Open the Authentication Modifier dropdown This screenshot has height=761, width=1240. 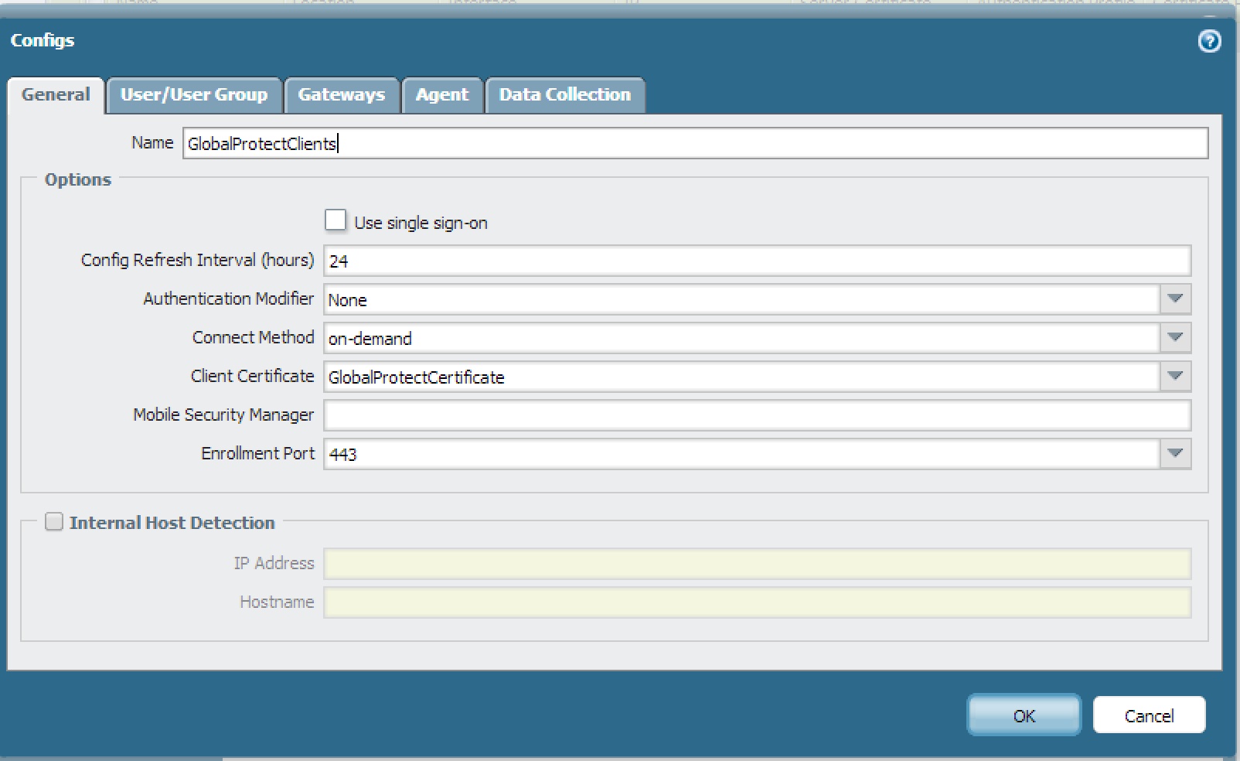coord(1176,299)
